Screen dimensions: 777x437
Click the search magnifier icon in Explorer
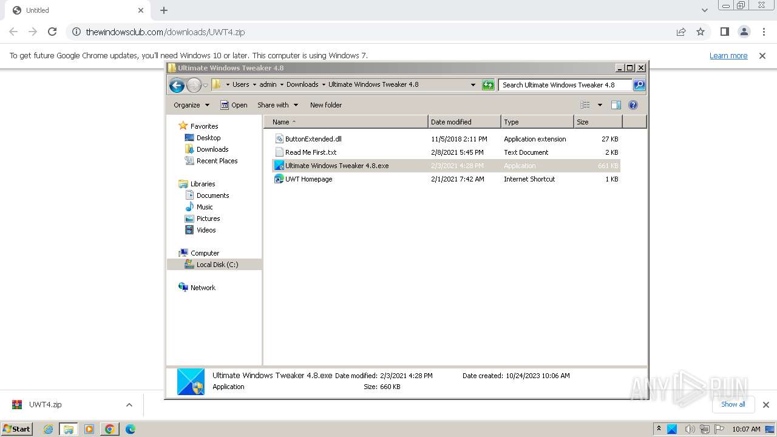click(x=639, y=85)
